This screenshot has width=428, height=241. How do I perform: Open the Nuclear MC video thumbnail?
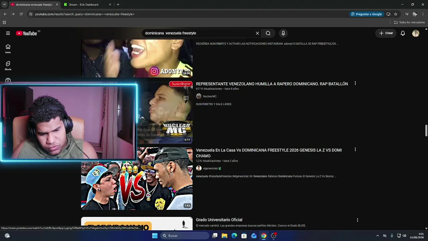(x=165, y=112)
